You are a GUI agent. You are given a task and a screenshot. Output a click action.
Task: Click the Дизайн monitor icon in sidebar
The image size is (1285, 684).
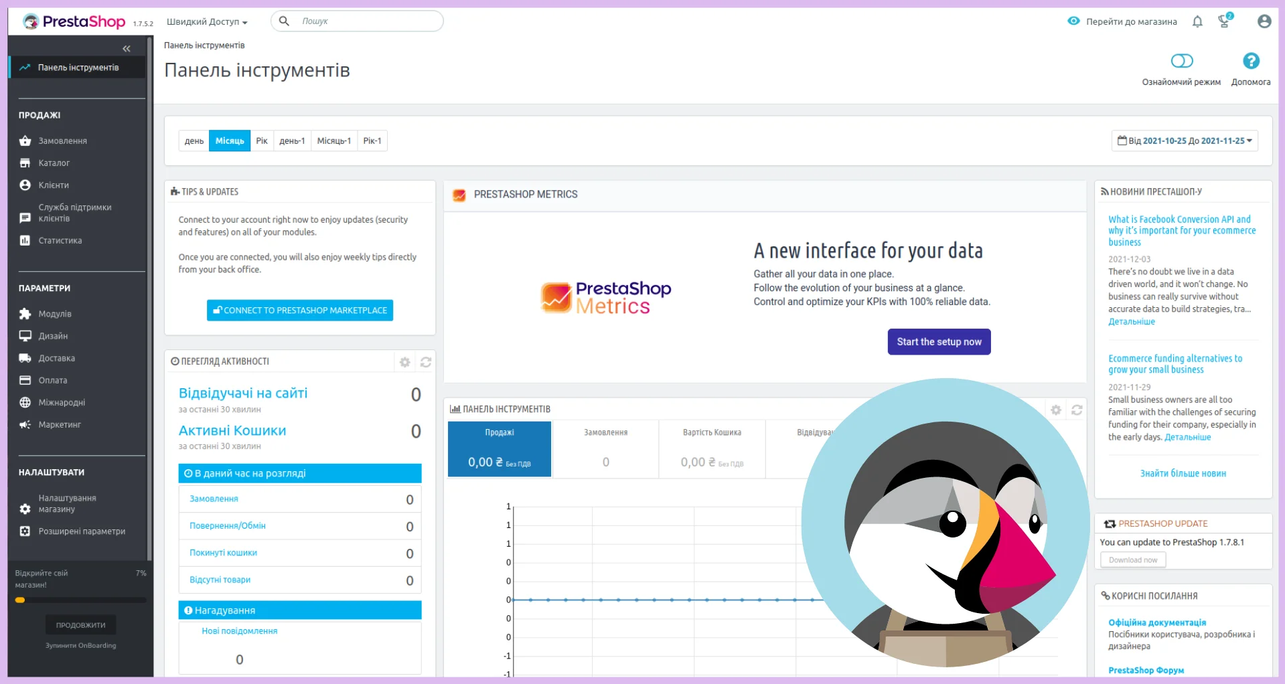25,336
